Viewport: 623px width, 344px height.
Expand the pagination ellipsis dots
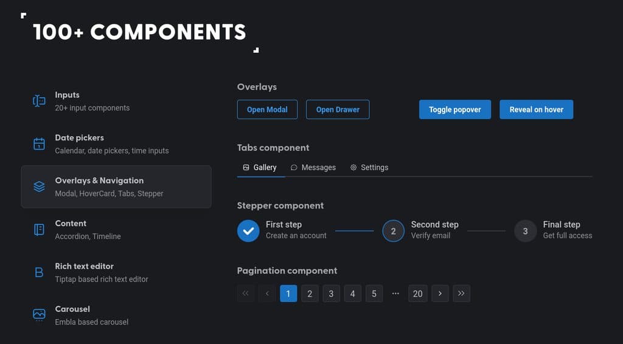pos(395,294)
